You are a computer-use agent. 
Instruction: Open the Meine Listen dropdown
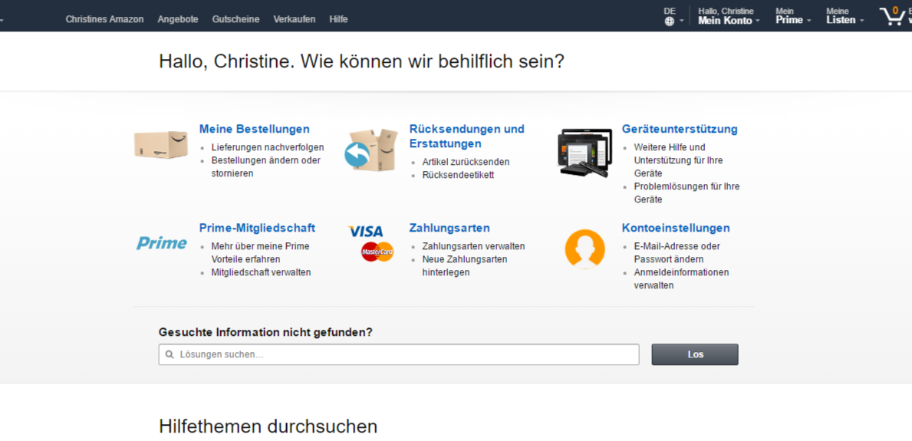coord(844,21)
